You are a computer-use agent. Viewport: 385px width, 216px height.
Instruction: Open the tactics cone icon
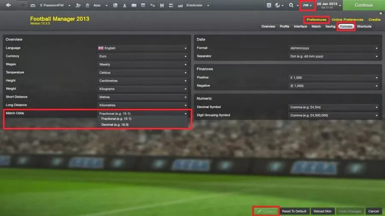[x=124, y=5]
